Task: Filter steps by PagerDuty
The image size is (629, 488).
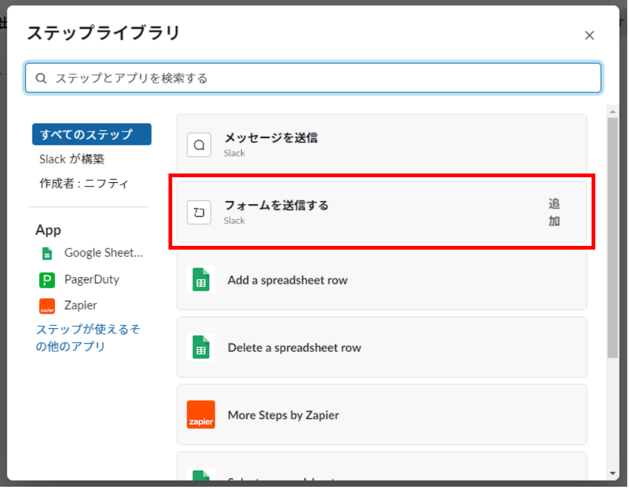Action: pyautogui.click(x=92, y=280)
